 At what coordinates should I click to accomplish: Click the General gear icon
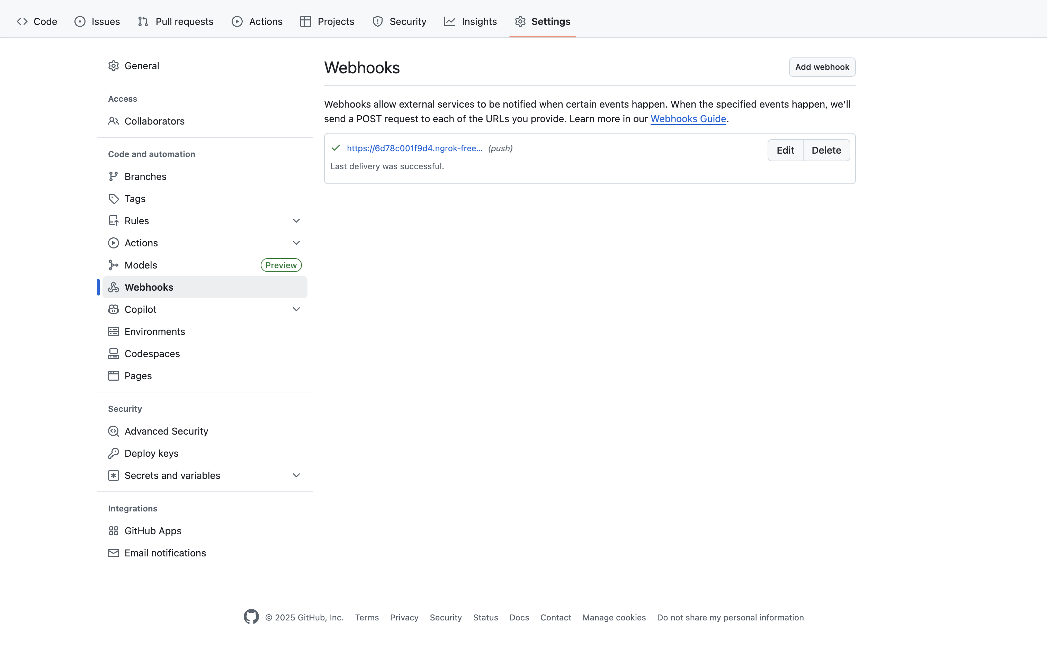pos(113,66)
